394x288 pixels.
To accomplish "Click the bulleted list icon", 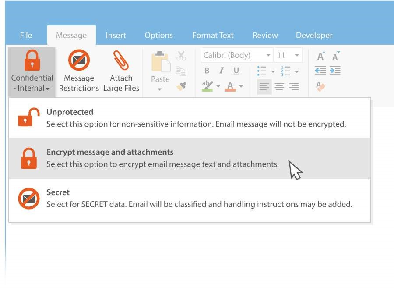I will [262, 71].
